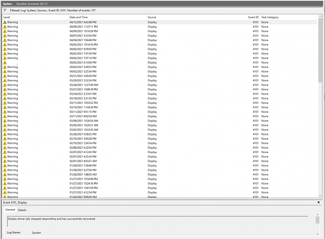Select the date '01/28/2021 6:27:04 PM'
Screen dimensions: 325x239
tap(83, 170)
